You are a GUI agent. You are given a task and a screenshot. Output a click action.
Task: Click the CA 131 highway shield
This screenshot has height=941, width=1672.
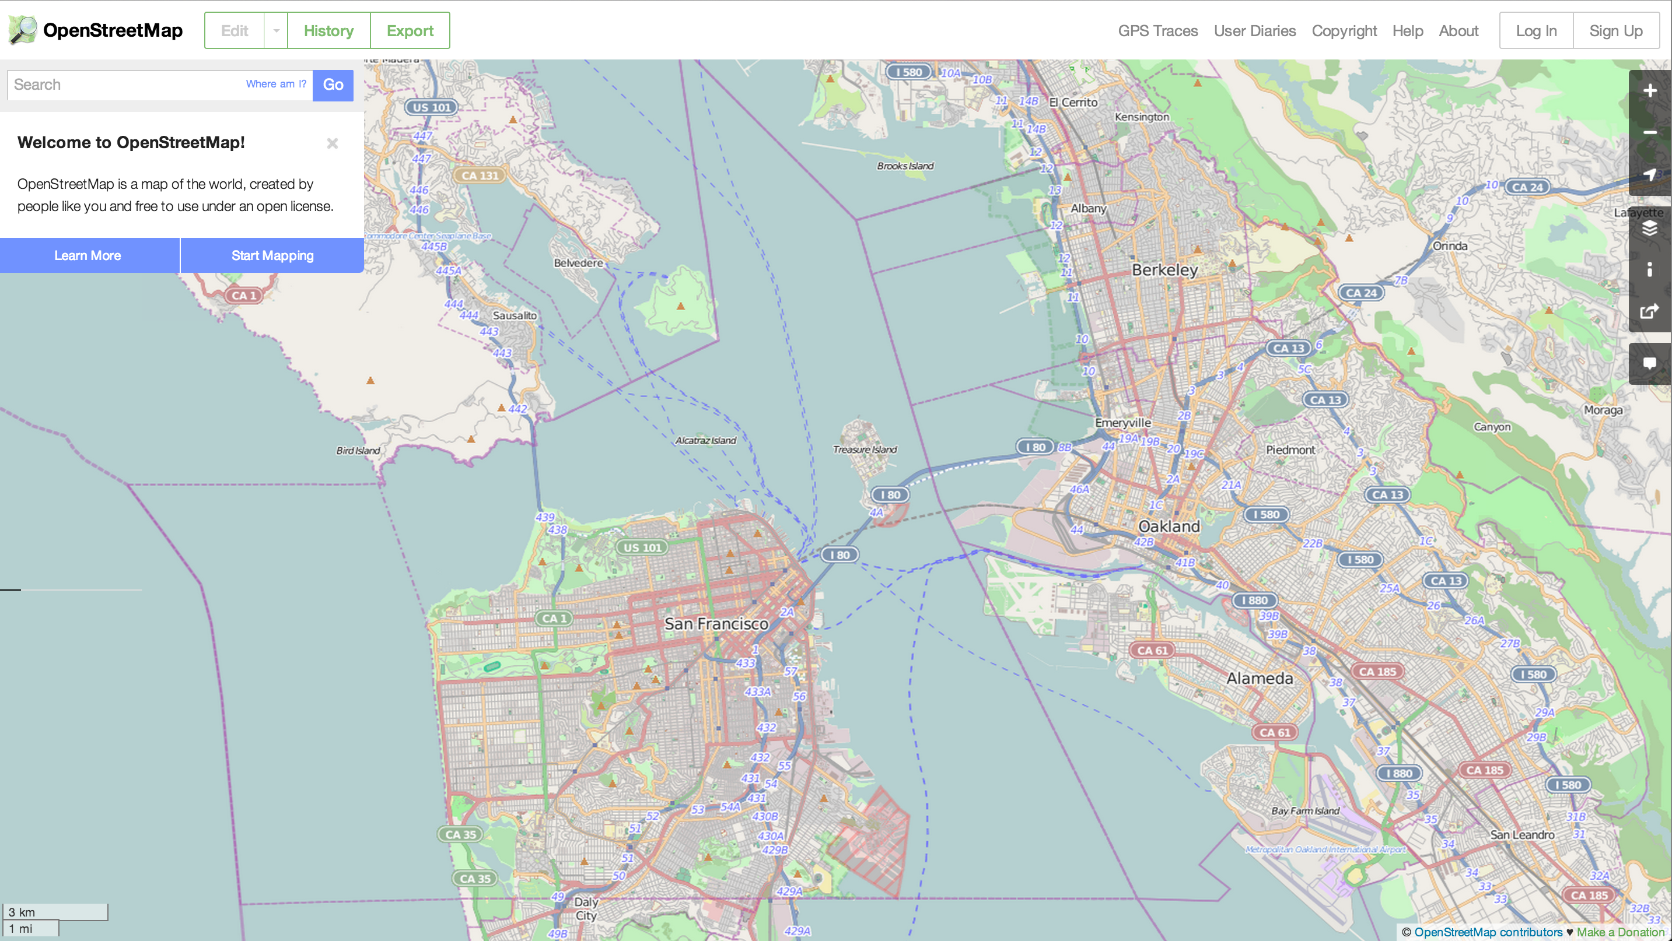tap(480, 175)
